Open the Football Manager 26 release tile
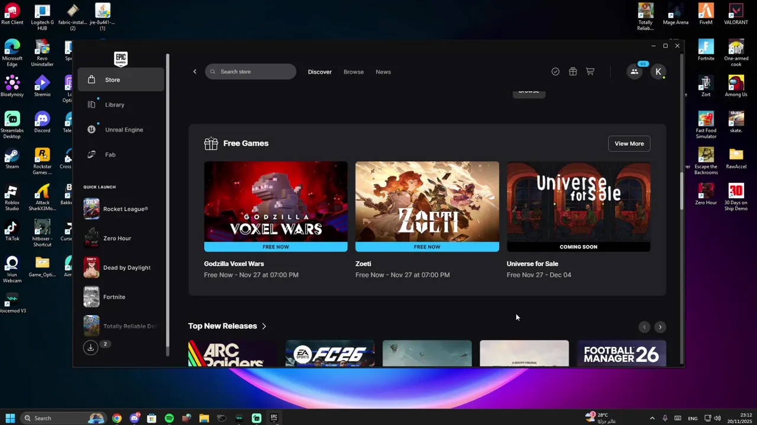This screenshot has width=757, height=425. pyautogui.click(x=622, y=354)
